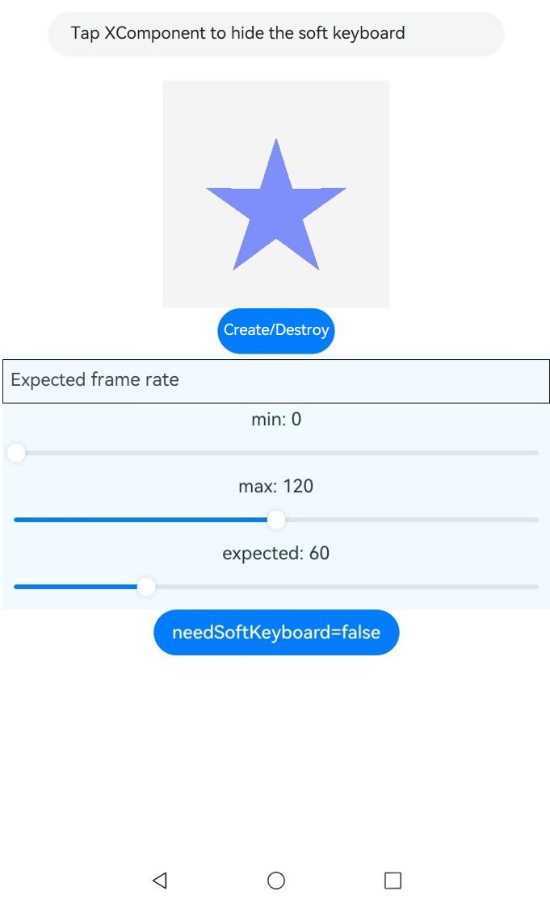The image size is (550, 908).
Task: Click the "expected: 60" label
Action: 276,553
